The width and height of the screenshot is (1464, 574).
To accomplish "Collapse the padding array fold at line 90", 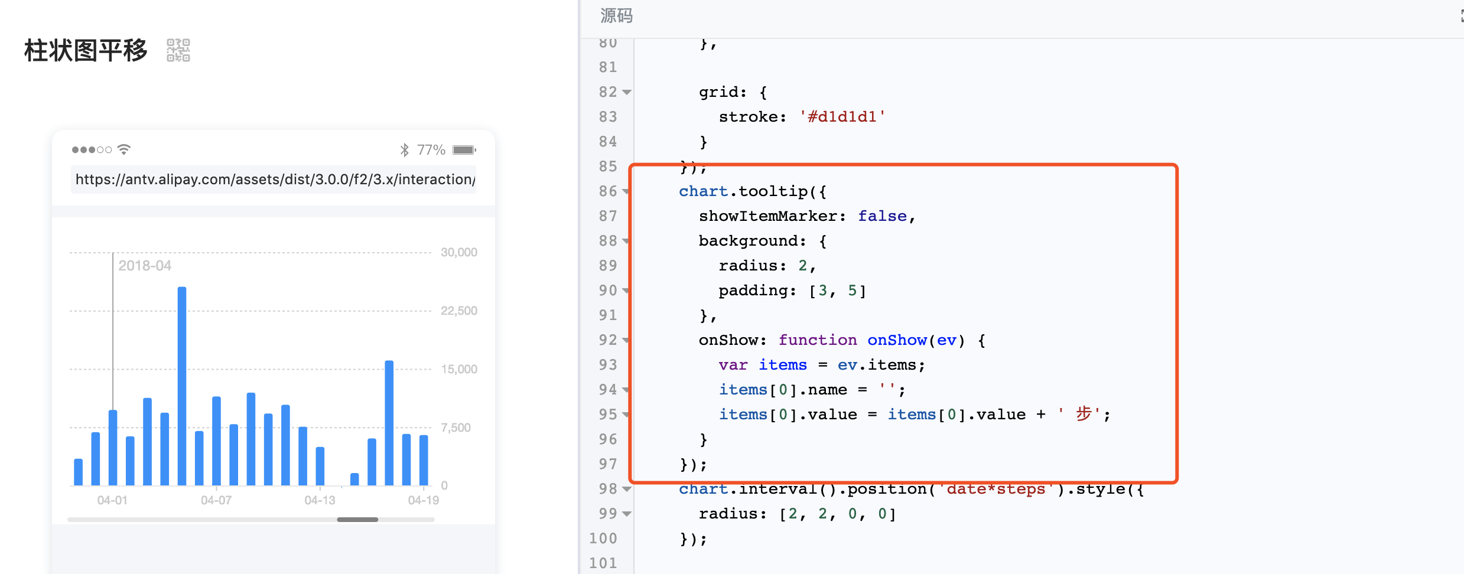I will click(x=626, y=290).
